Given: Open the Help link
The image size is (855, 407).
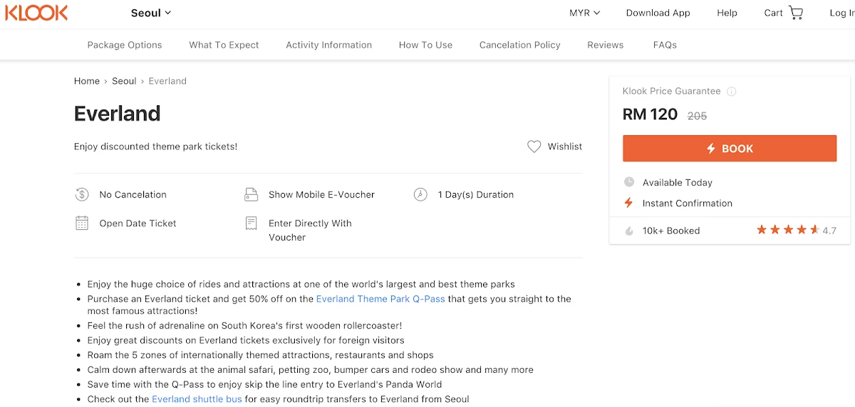Looking at the screenshot, I should tap(727, 13).
